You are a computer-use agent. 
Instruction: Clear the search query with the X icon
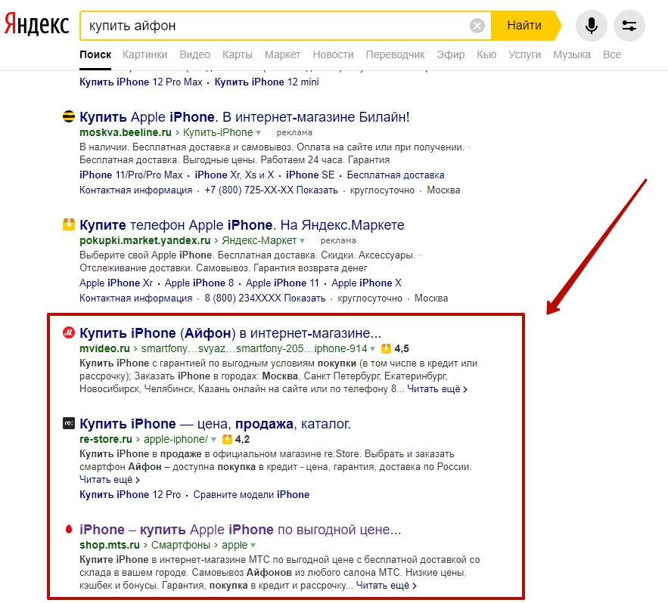pos(477,26)
